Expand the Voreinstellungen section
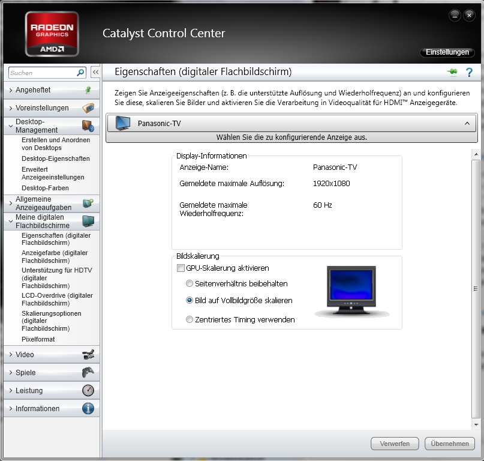This screenshot has width=484, height=461. (11, 108)
